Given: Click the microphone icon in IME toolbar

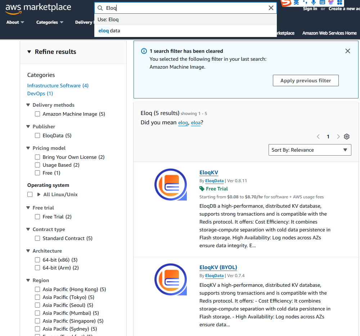Looking at the screenshot, I should click(313, 3).
